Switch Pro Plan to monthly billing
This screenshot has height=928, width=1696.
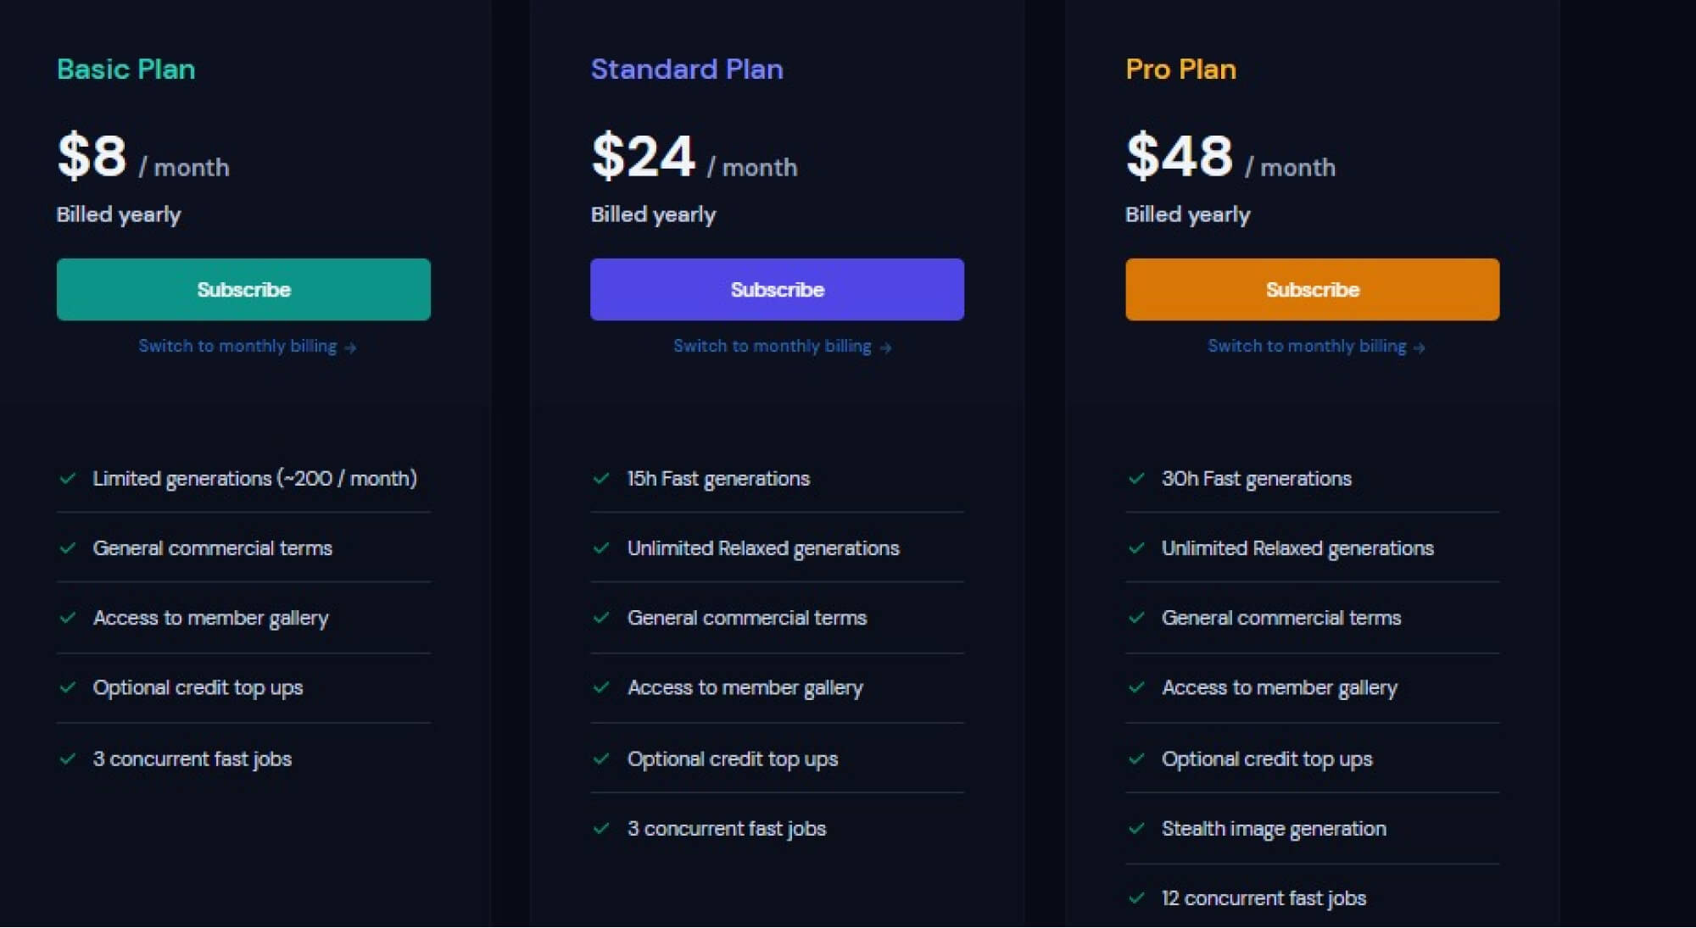point(1316,347)
